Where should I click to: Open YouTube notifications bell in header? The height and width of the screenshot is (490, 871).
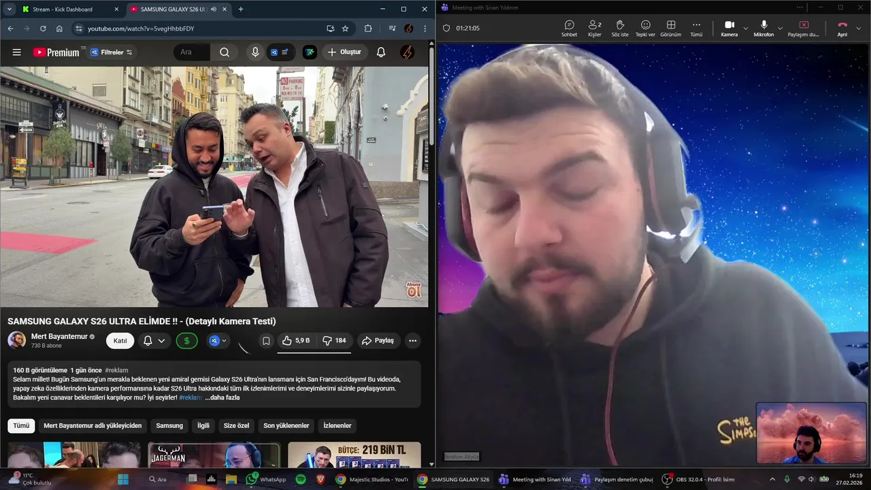click(381, 52)
